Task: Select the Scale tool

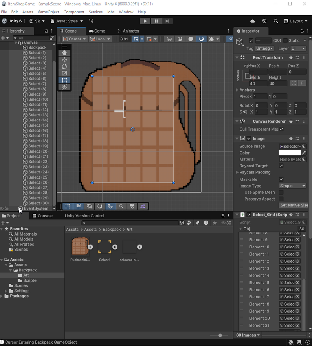Action: [64, 73]
